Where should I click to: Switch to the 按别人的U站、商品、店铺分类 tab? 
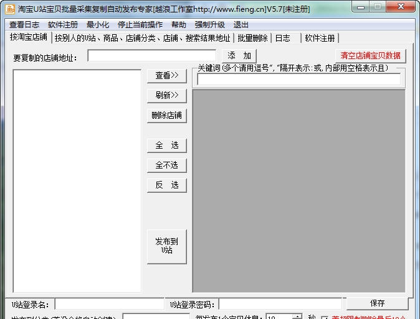(x=143, y=38)
